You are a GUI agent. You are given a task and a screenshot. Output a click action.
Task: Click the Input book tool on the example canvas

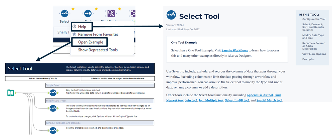[11, 93]
